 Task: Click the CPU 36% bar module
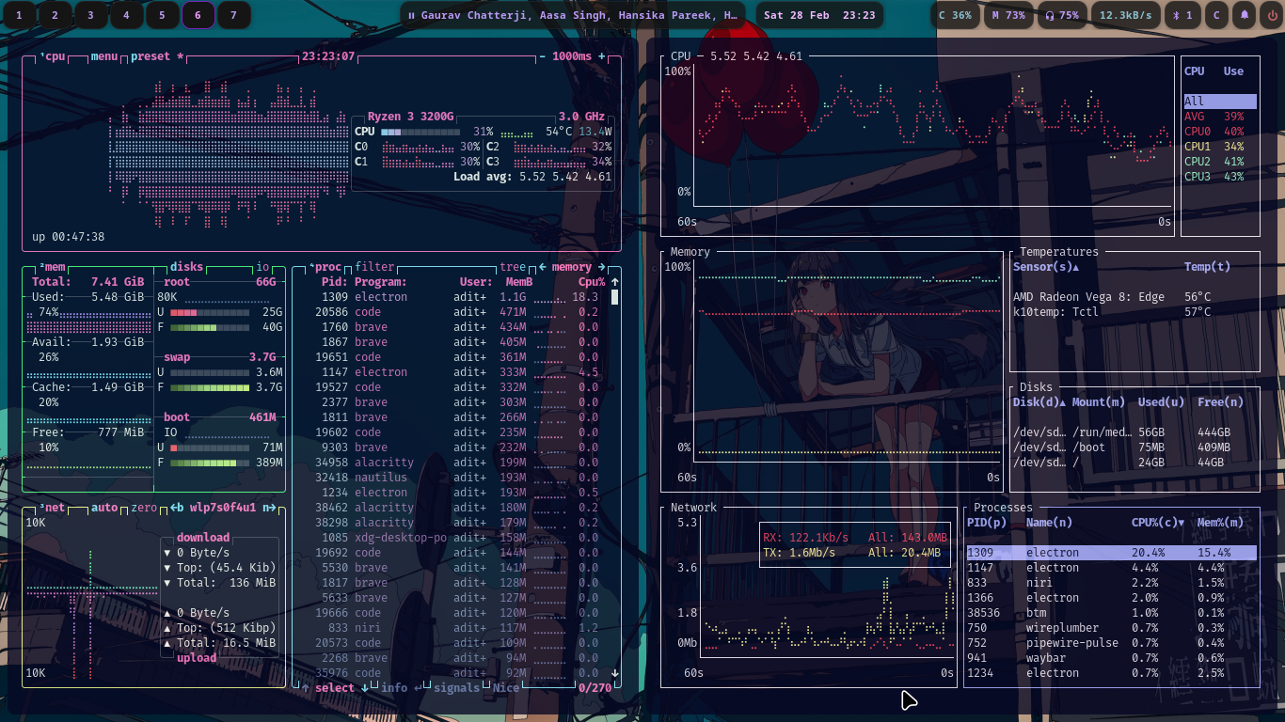click(x=956, y=15)
